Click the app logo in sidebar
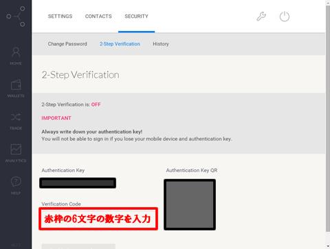 tap(16, 17)
